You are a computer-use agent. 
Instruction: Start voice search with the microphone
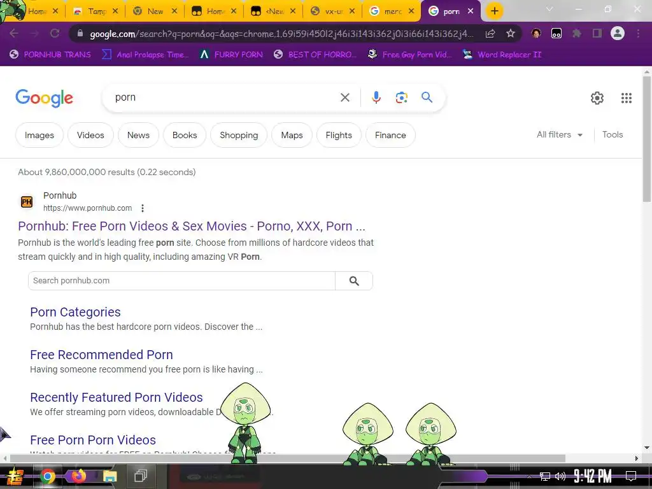(x=376, y=97)
